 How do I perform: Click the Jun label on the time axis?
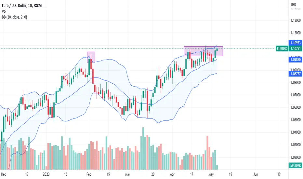tap(256, 174)
